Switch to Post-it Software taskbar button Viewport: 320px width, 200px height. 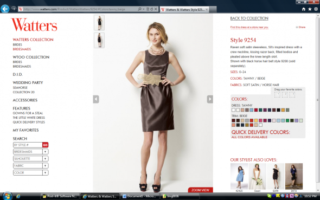pos(60,196)
